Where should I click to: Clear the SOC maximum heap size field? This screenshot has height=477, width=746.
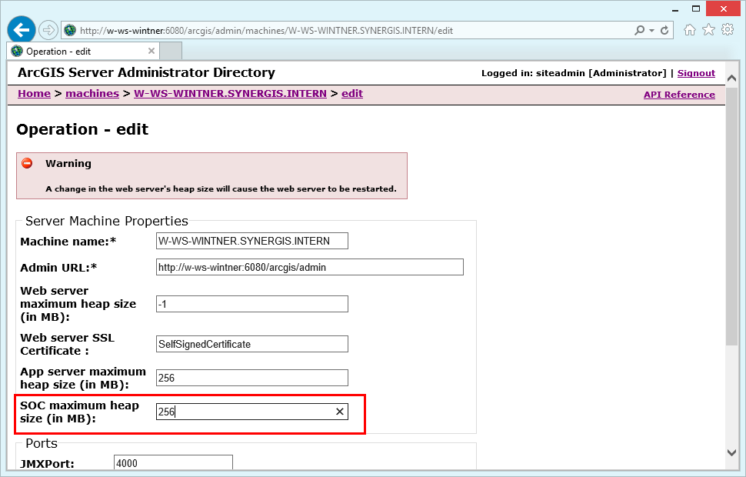coord(339,412)
